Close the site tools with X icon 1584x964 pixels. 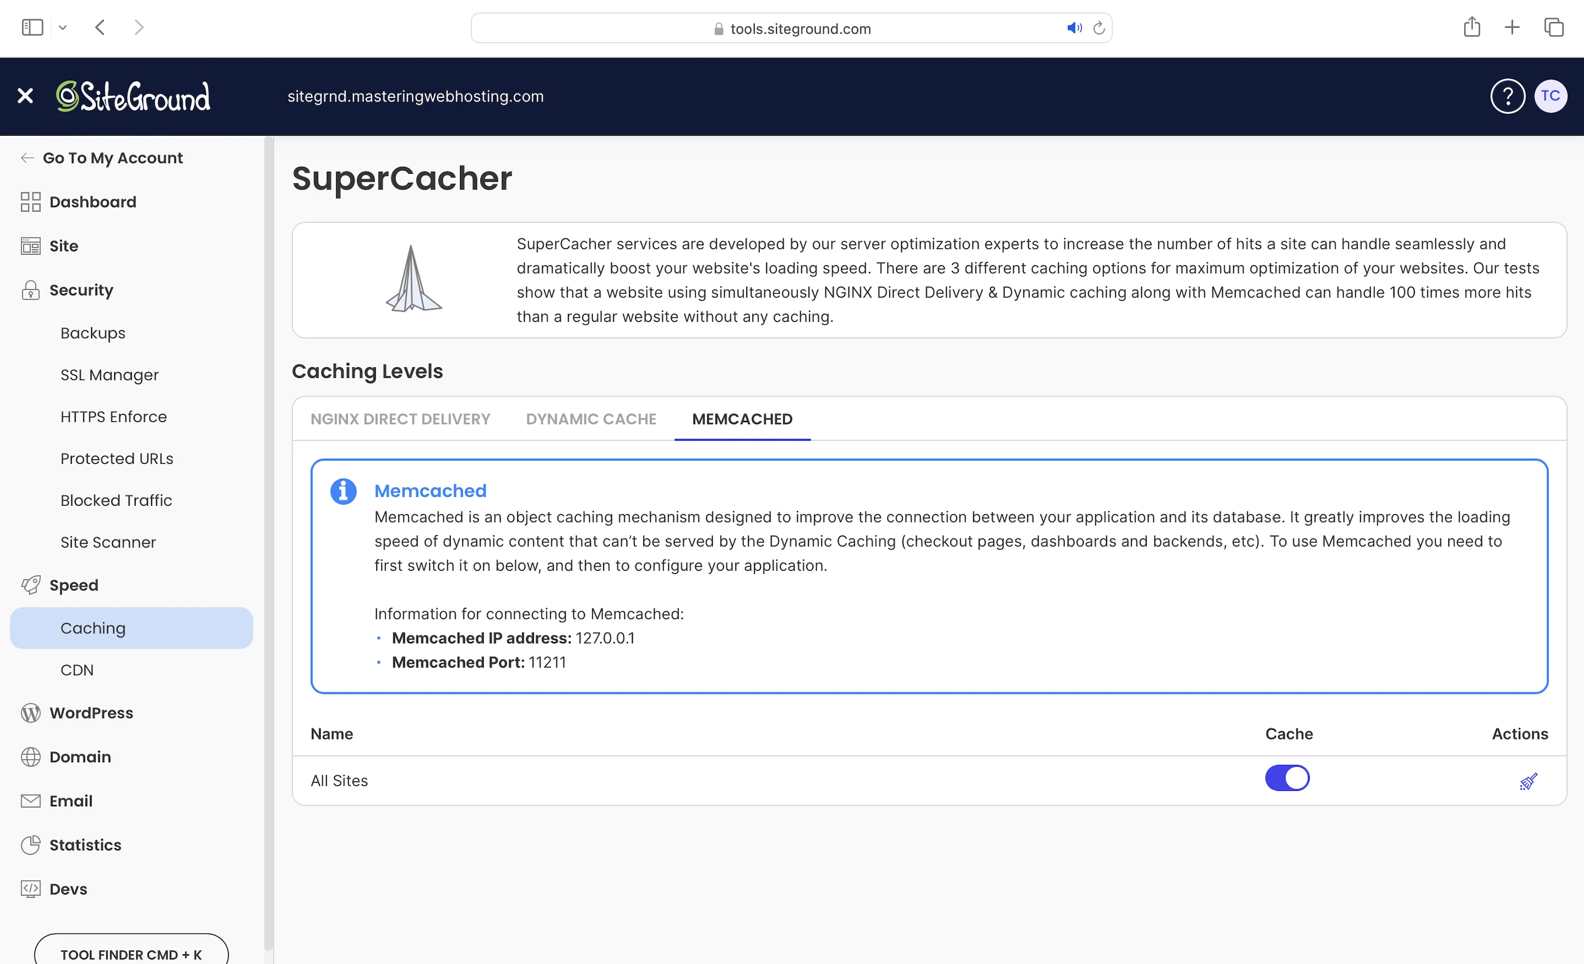[25, 96]
